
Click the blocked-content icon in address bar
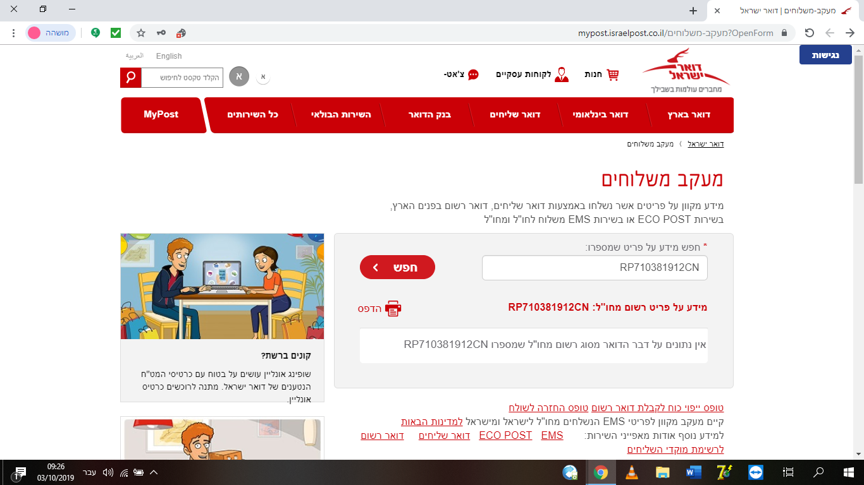click(x=181, y=33)
